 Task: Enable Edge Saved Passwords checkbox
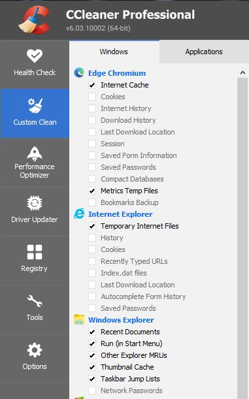tap(92, 167)
